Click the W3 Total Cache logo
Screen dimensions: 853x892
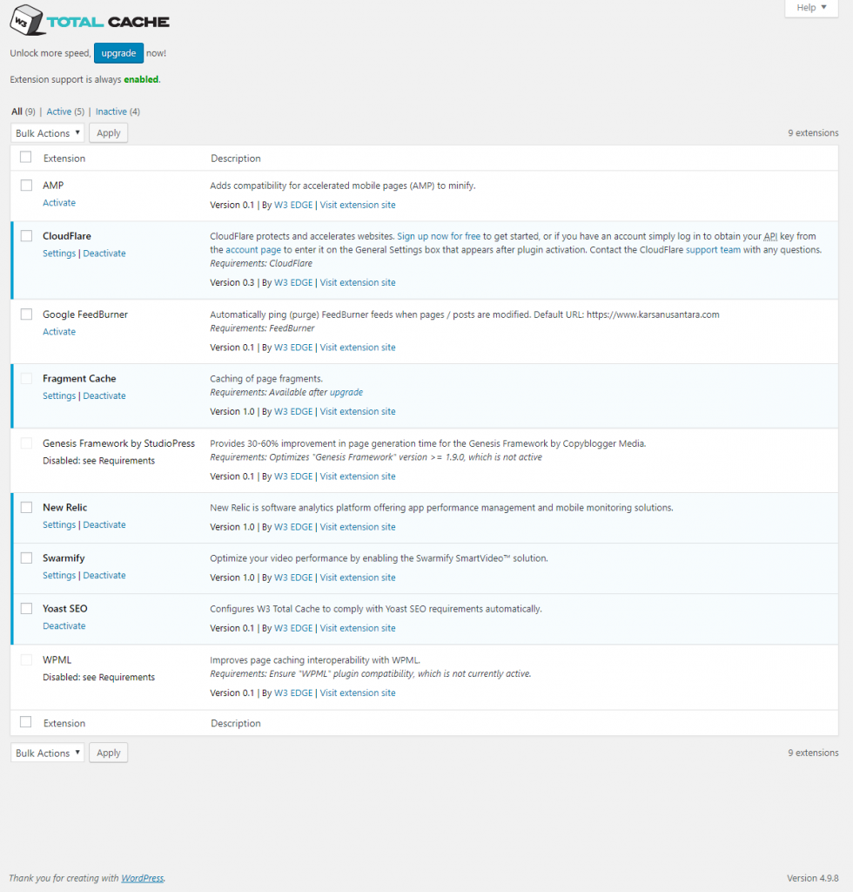coord(90,22)
